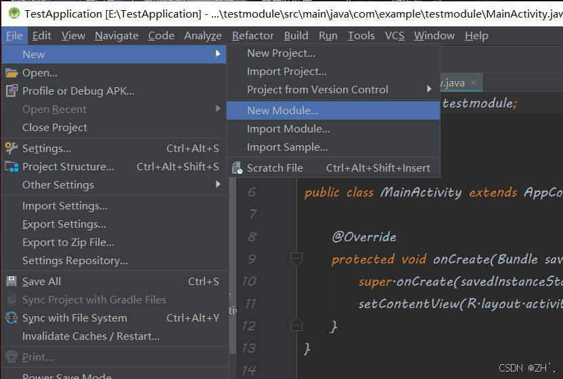This screenshot has width=563, height=379.
Task: Collapse onCreate method fold marker at line 9
Action: pyautogui.click(x=296, y=259)
